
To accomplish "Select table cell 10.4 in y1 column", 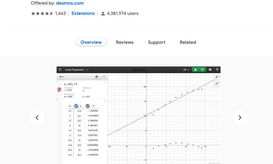I will coord(79,111).
